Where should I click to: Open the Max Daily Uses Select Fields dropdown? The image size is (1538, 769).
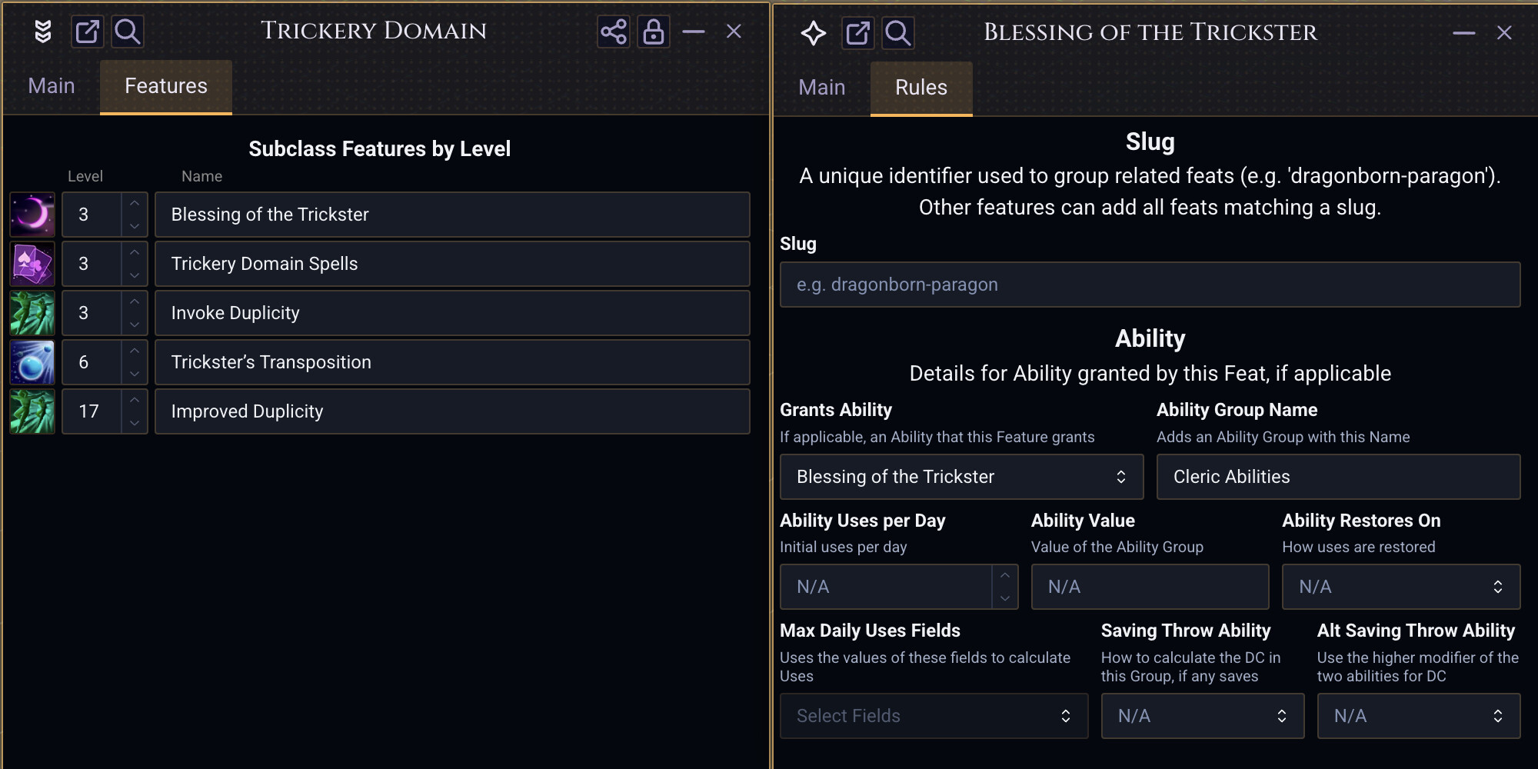pos(934,716)
